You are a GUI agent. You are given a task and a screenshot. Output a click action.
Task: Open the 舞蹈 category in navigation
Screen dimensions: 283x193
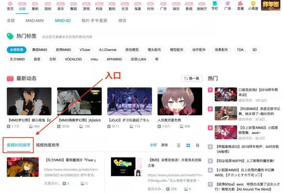click(74, 6)
